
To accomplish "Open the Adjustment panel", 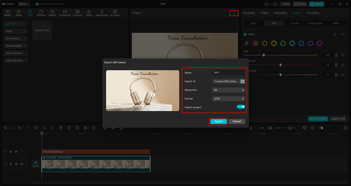I will pos(102,13).
